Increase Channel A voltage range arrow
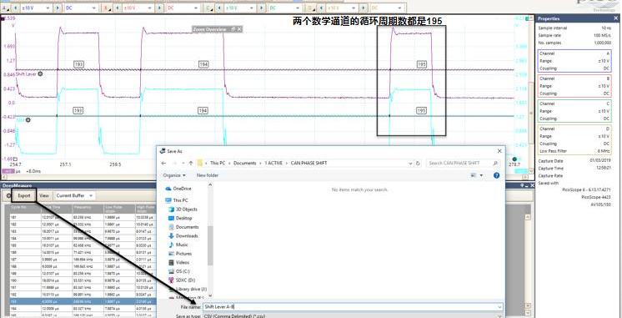The height and width of the screenshot is (318, 622). 58,8
